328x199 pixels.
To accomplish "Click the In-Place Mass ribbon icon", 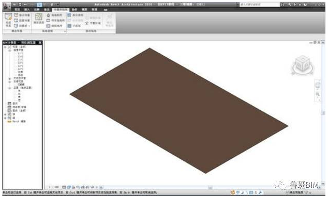I will click(8, 20).
